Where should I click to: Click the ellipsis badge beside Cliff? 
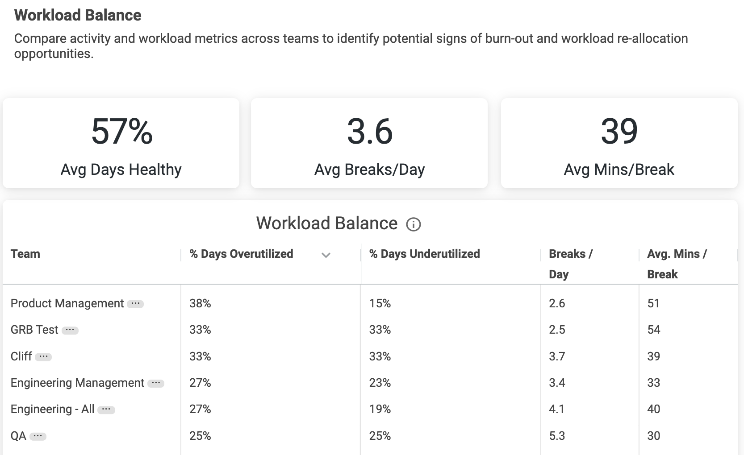(x=43, y=357)
